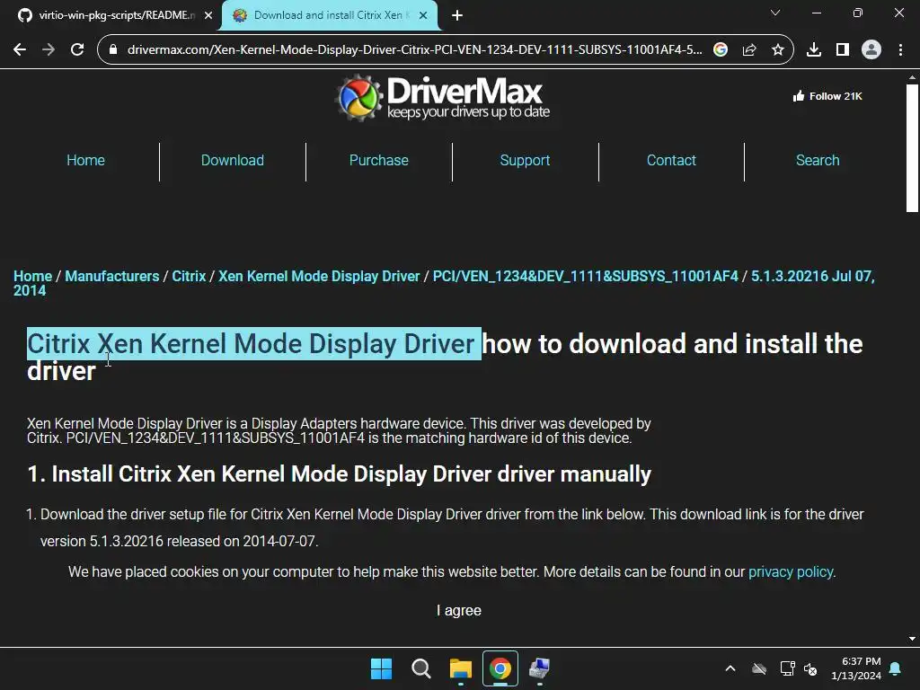Image resolution: width=920 pixels, height=690 pixels.
Task: Click the scrollbar down arrow
Action: tap(912, 639)
